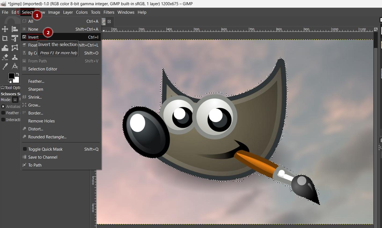Viewport: 382px width, 228px height.
Task: Close the image tab with the X
Action: 109,22
